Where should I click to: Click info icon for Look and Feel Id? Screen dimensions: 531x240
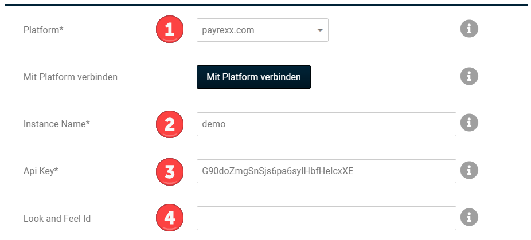tap(469, 217)
